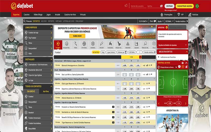Open the Brazil flag language selector
This screenshot has width=211, height=132.
pyautogui.click(x=197, y=6)
